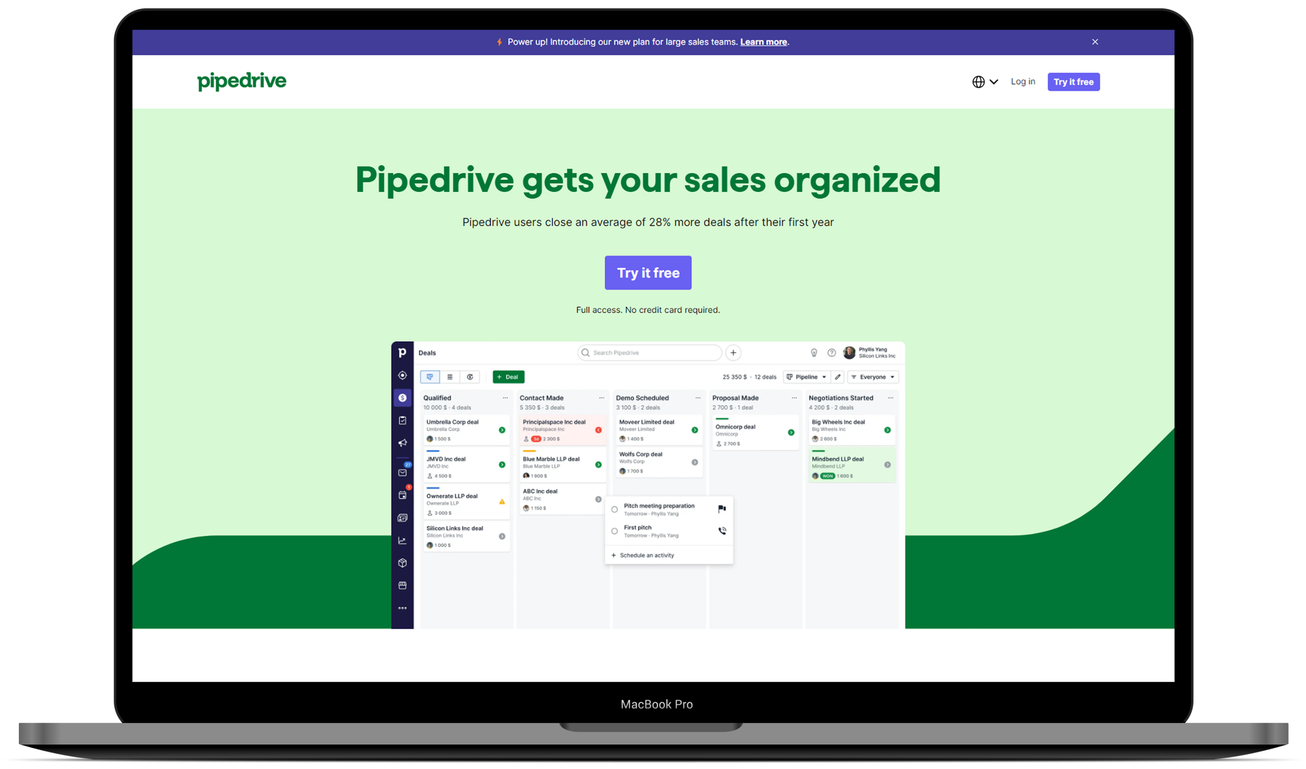Image resolution: width=1306 pixels, height=769 pixels.
Task: Click the Try it free button in hero section
Action: (x=647, y=272)
